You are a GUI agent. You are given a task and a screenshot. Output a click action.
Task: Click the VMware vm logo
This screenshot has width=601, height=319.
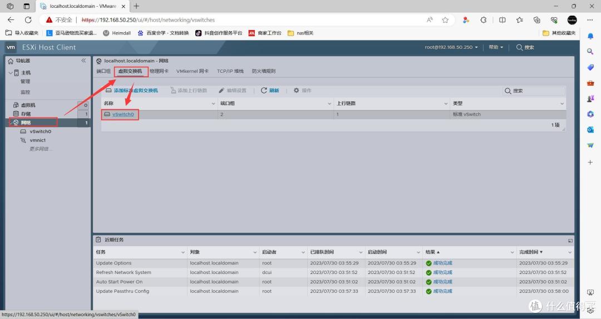click(11, 47)
